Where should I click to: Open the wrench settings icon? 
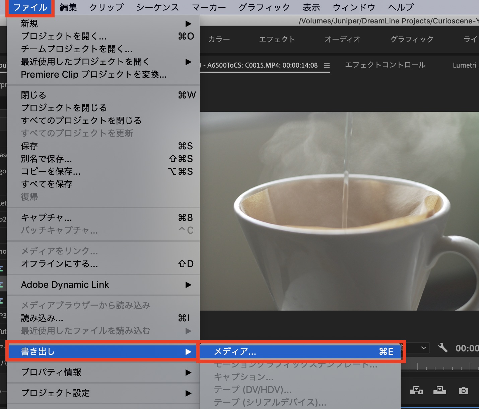(x=442, y=348)
